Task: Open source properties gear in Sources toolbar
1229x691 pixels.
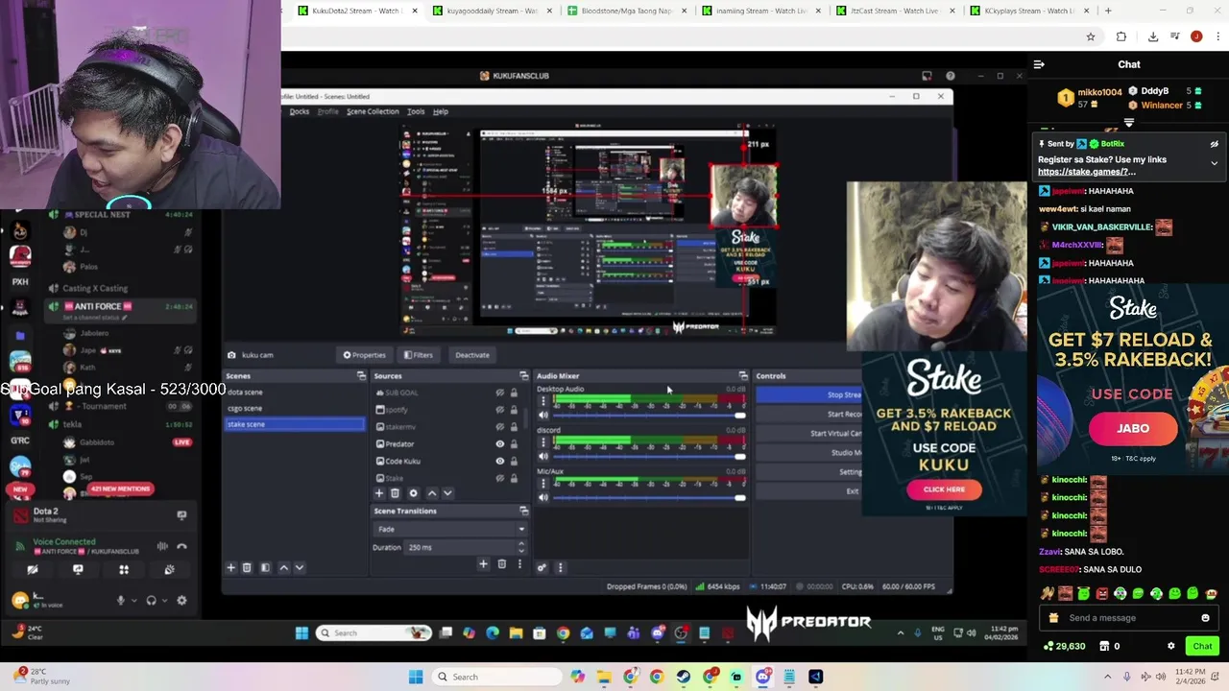Action: click(x=414, y=493)
